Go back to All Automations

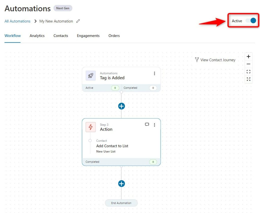coord(18,21)
